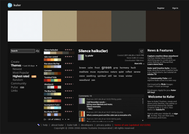The image size is (189, 134).
Task: Click the comments scroll up arrow
Action: click(143, 99)
